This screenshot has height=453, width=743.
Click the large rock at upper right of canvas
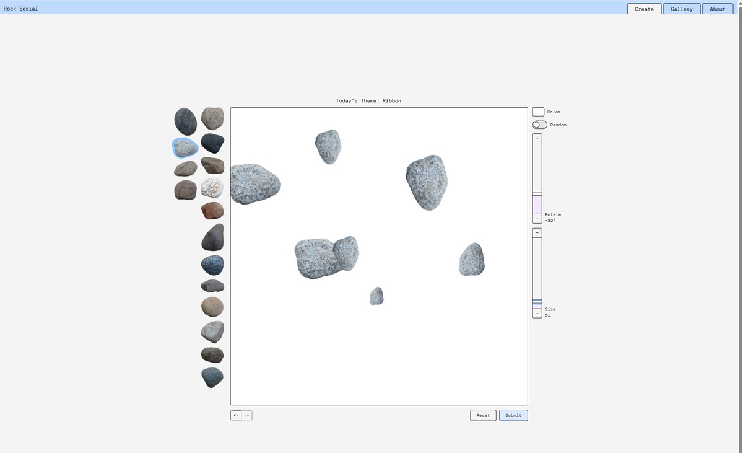pyautogui.click(x=427, y=182)
